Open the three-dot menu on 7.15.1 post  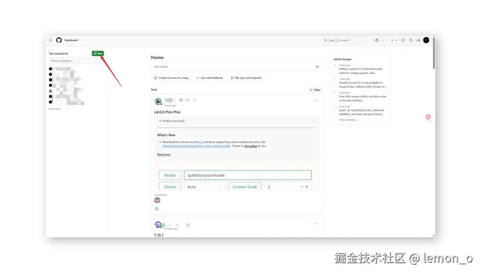(x=316, y=224)
